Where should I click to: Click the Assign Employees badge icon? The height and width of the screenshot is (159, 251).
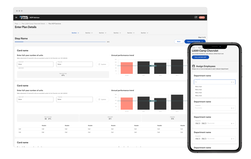click(x=194, y=66)
